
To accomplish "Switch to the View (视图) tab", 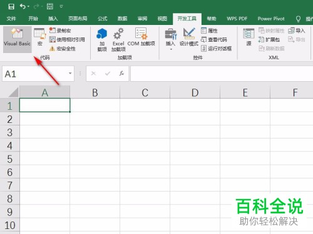I will click(162, 19).
